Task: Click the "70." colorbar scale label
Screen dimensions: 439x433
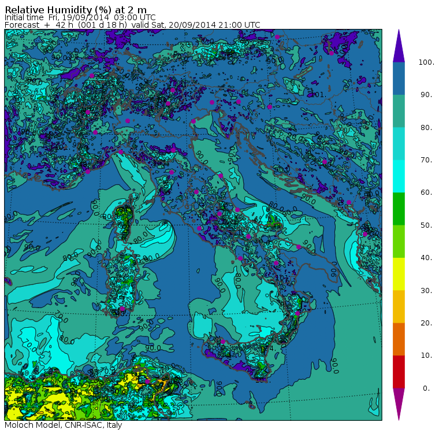Action: click(x=426, y=160)
